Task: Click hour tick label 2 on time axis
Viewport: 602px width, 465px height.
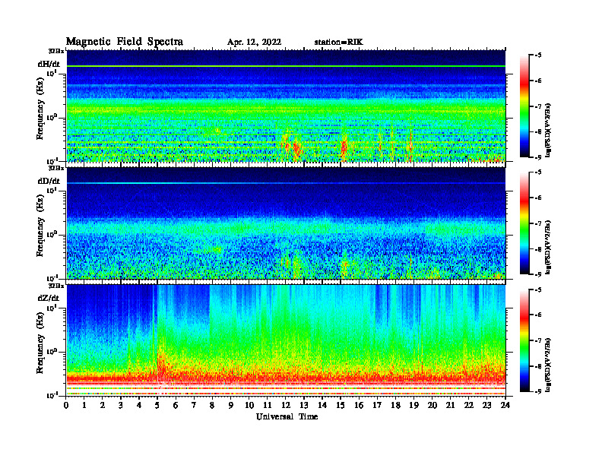Action: click(x=103, y=405)
